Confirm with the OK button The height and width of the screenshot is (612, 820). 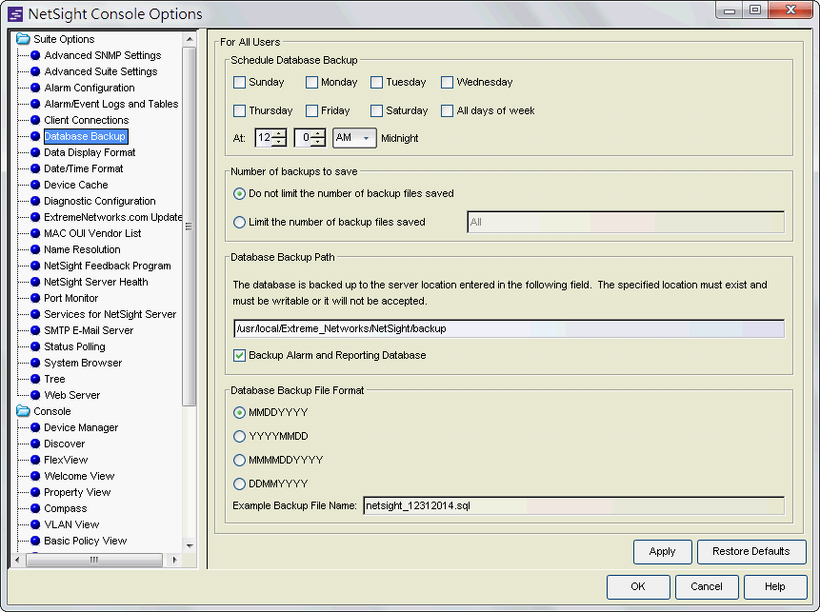(x=638, y=587)
